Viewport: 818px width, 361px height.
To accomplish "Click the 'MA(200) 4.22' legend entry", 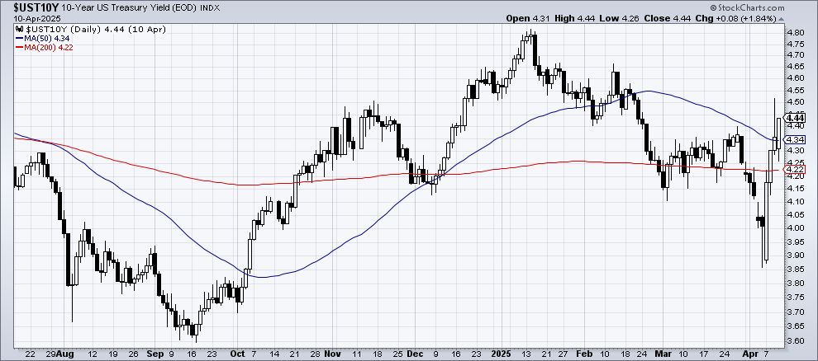I will coord(50,47).
